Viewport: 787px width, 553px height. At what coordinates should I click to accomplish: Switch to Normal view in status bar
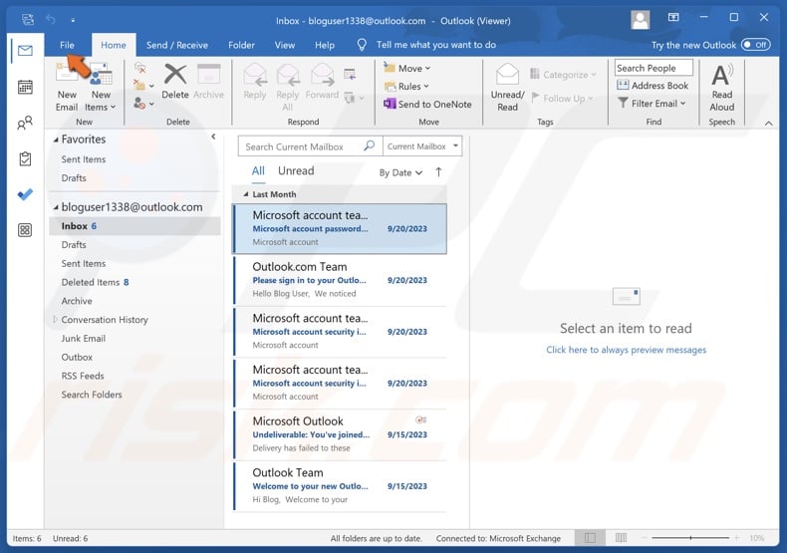590,538
